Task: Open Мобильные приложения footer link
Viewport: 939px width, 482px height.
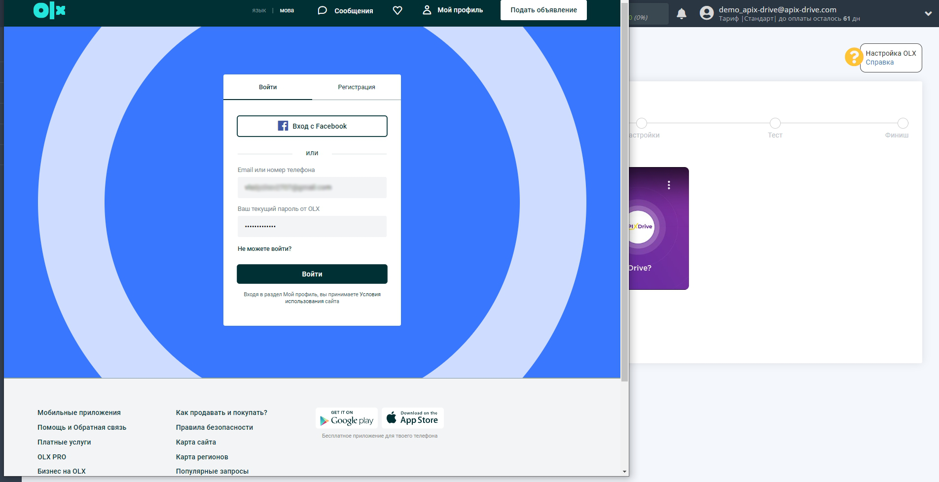Action: (79, 413)
